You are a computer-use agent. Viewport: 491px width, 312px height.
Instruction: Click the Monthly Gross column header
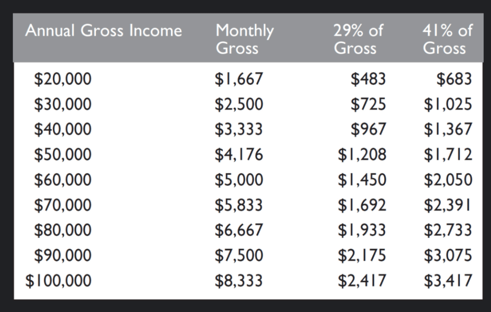[245, 39]
